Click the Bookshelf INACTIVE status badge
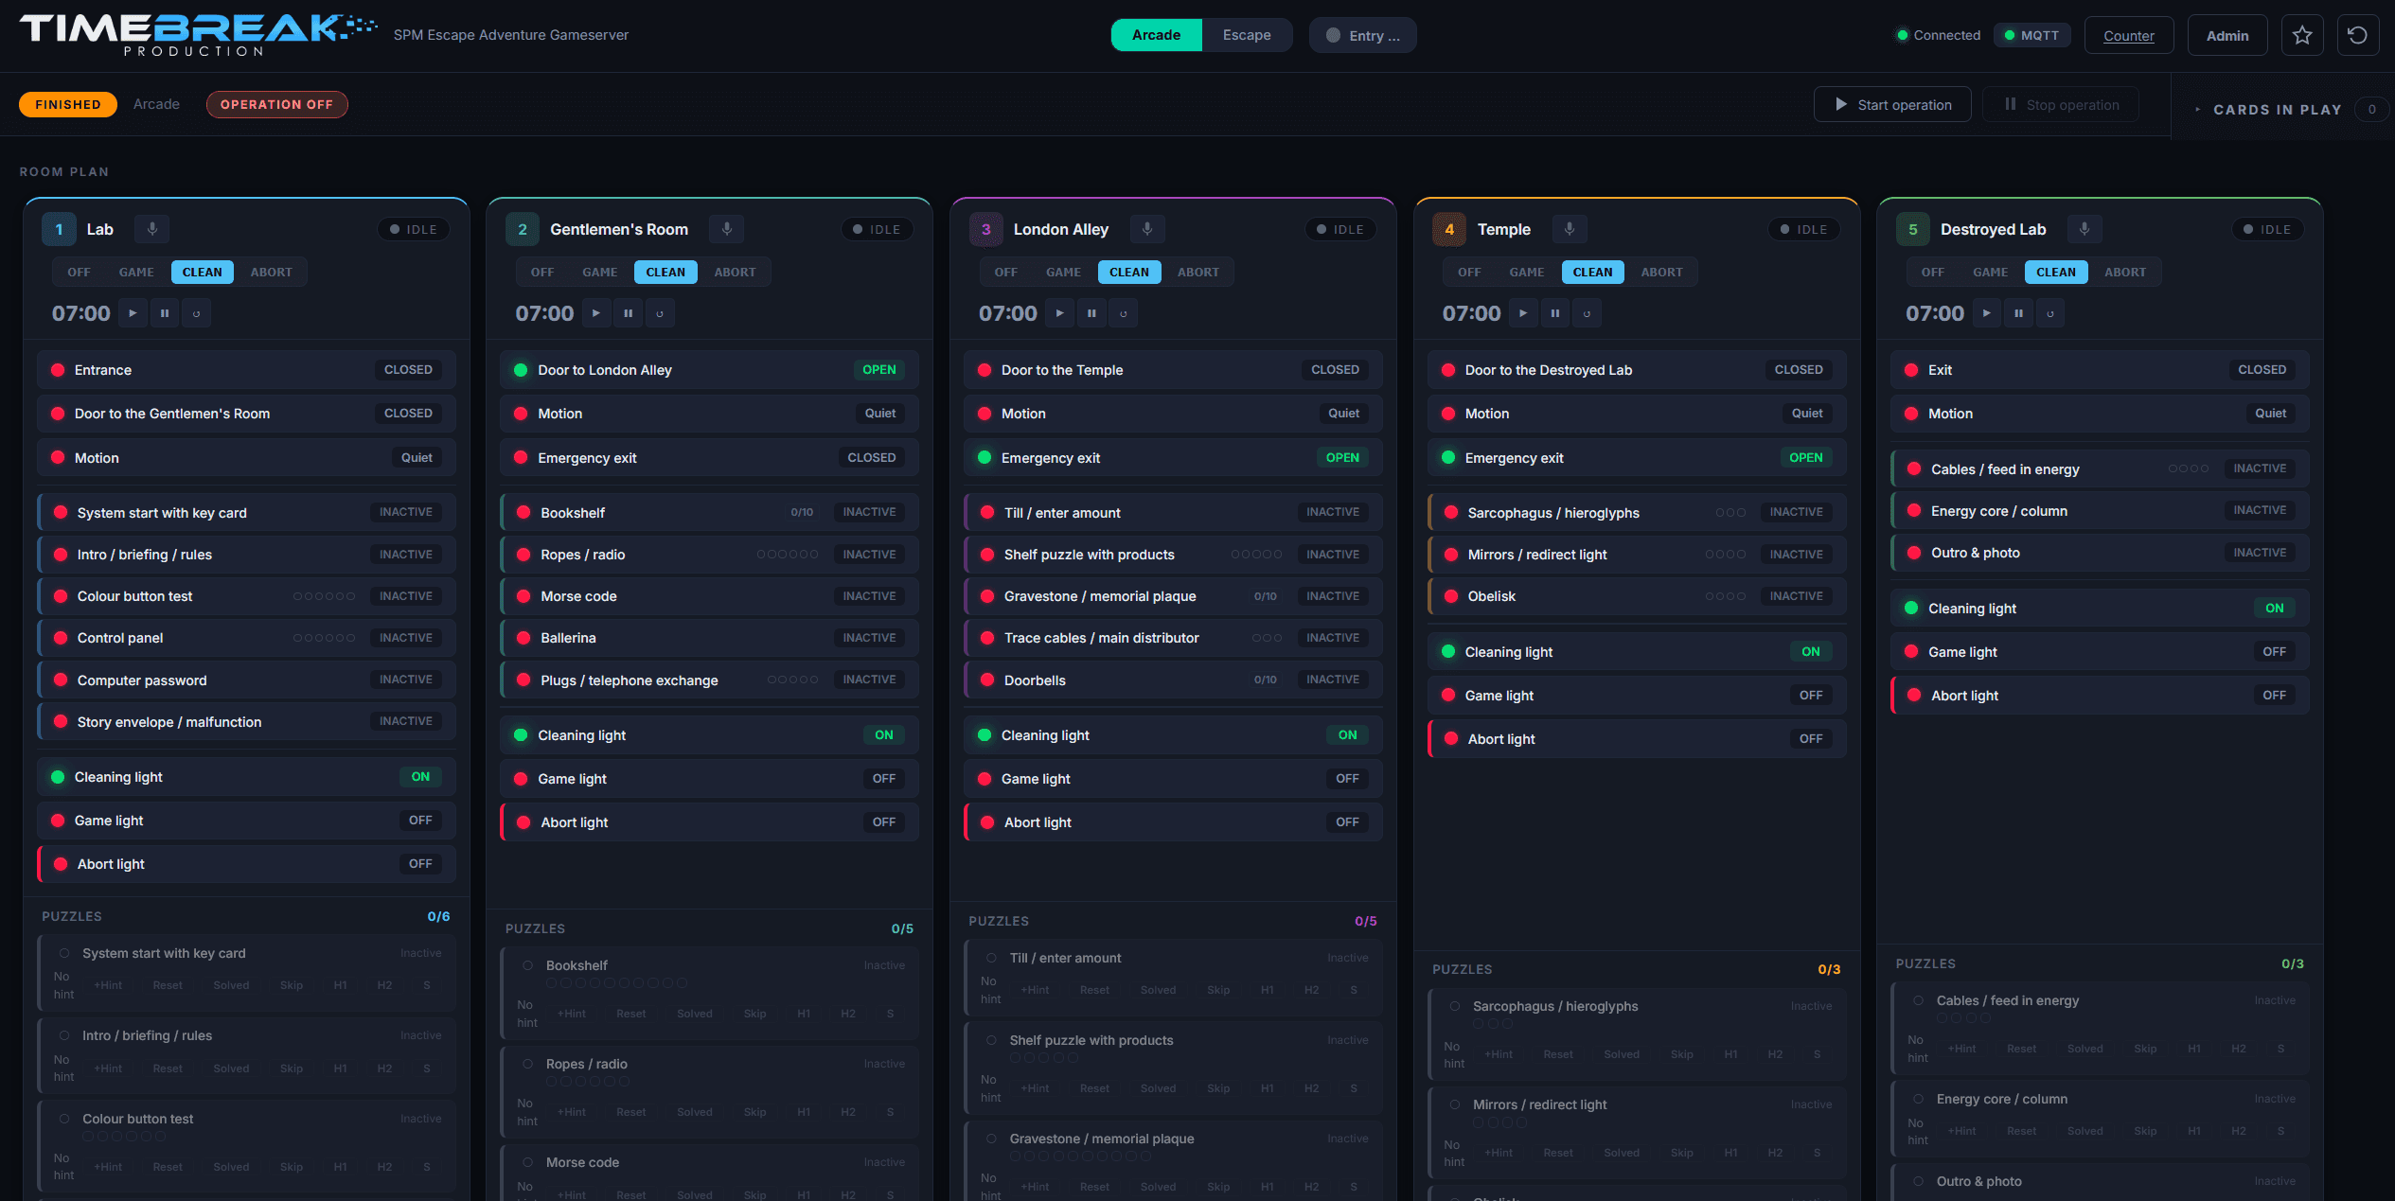This screenshot has width=2395, height=1201. (869, 512)
